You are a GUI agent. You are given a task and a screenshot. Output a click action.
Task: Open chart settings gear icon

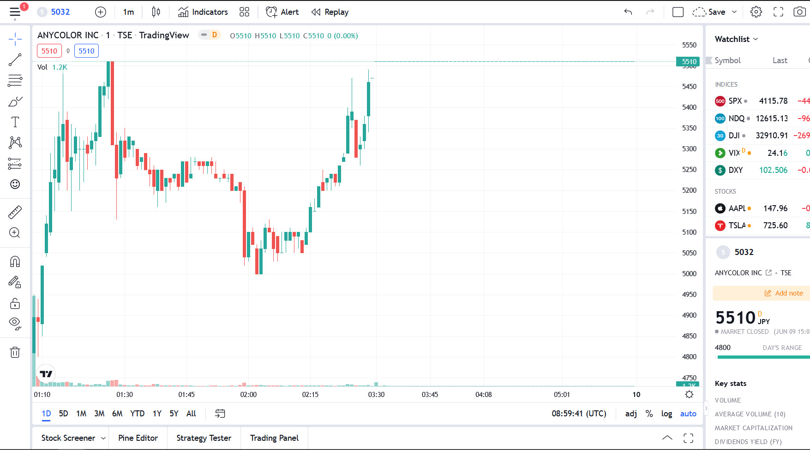756,12
